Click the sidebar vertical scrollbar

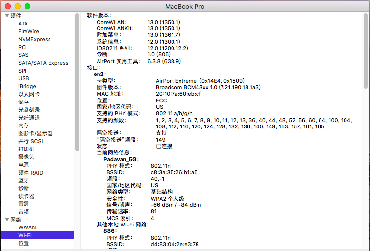coord(77,82)
